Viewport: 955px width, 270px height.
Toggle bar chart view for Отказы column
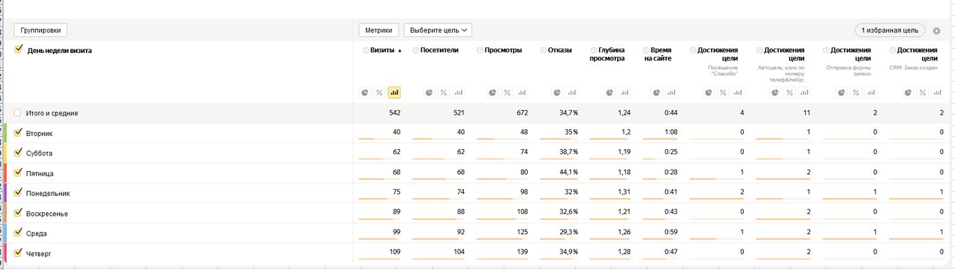tap(572, 93)
